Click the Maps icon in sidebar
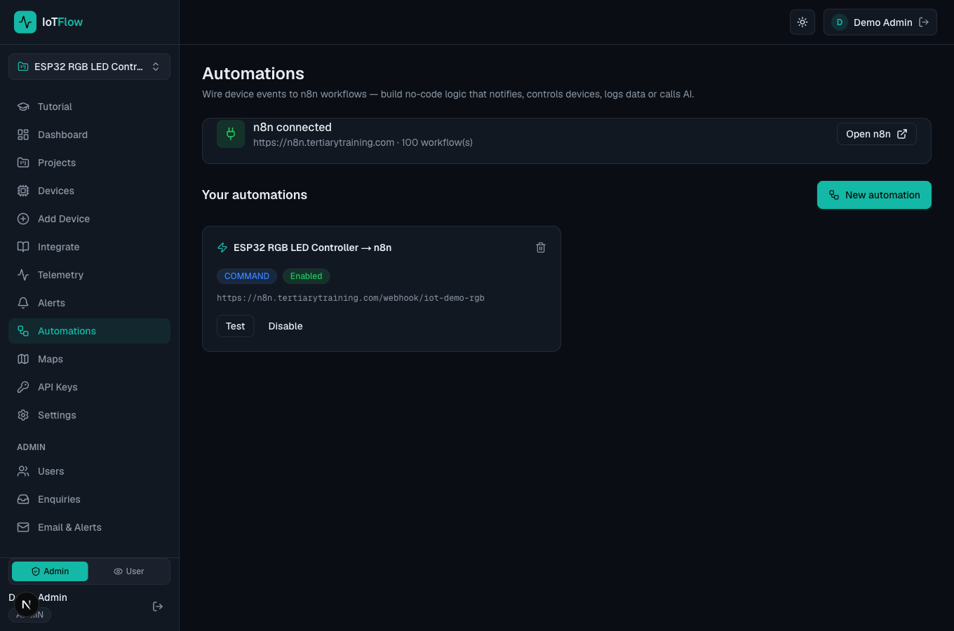This screenshot has width=954, height=631. [23, 359]
